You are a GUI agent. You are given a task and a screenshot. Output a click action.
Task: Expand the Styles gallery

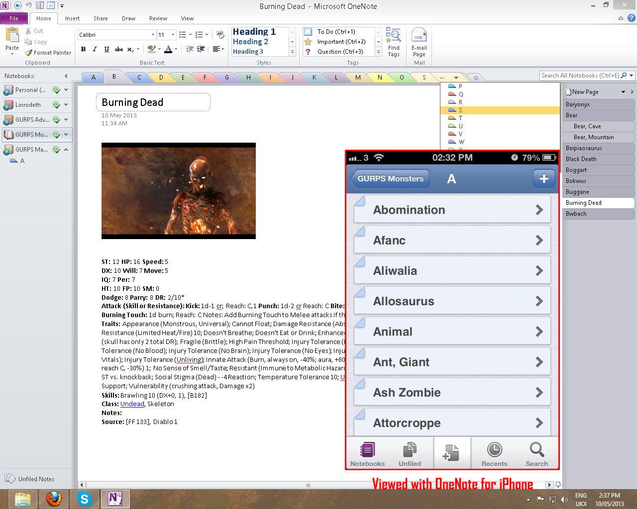coord(292,52)
